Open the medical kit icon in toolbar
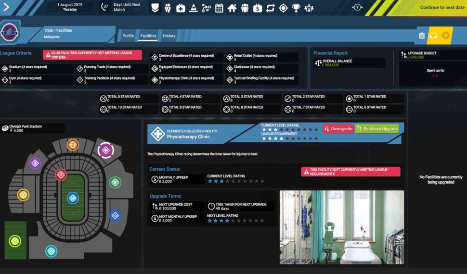The height and width of the screenshot is (274, 467). pos(181,8)
